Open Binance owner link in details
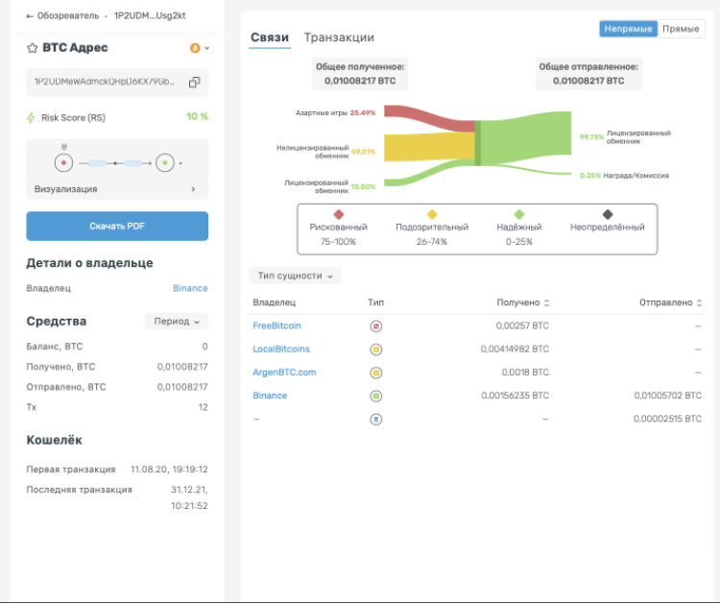The height and width of the screenshot is (603, 720). (x=190, y=288)
